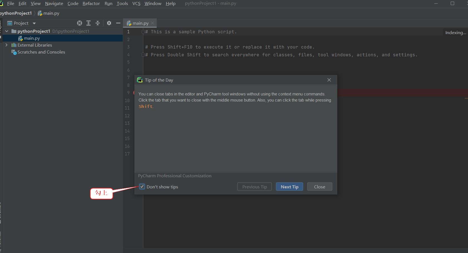468x253 pixels.
Task: Click main.py in the breadcrumb bar
Action: click(x=51, y=13)
